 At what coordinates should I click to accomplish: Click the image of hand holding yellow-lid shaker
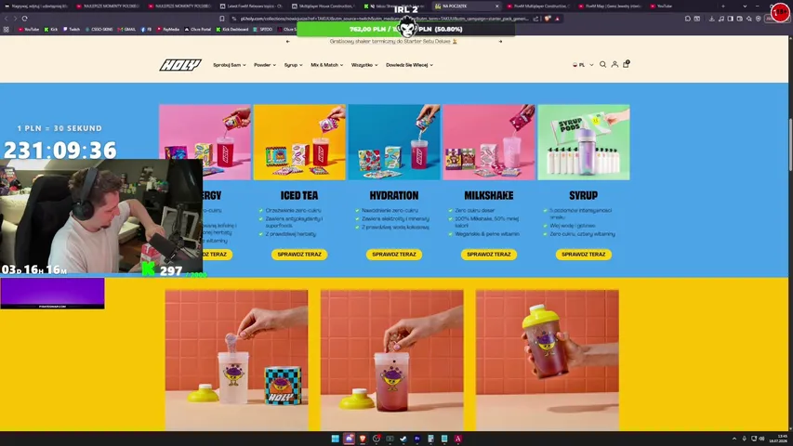click(548, 360)
